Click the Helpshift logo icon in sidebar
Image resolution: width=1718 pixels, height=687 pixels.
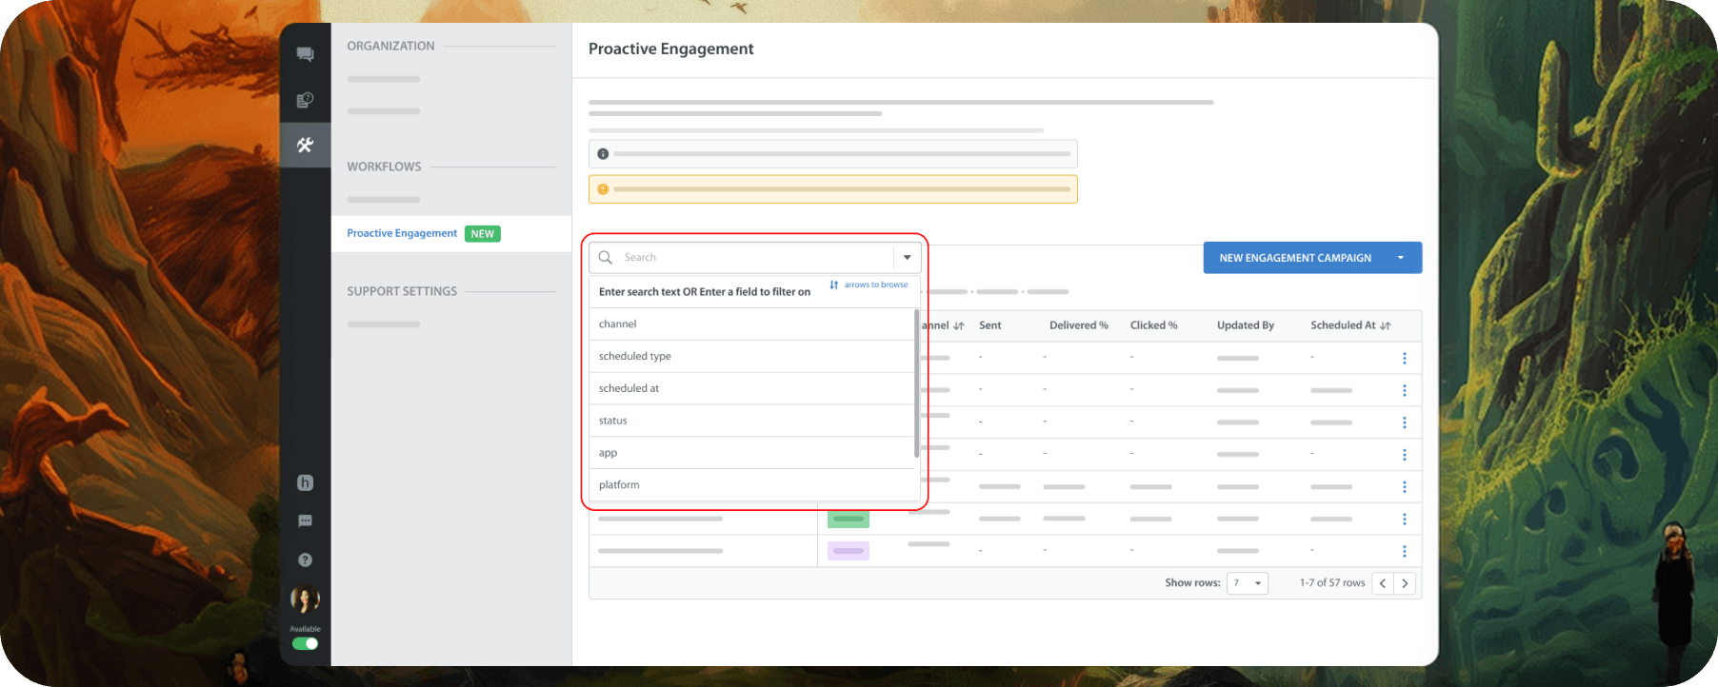305,482
